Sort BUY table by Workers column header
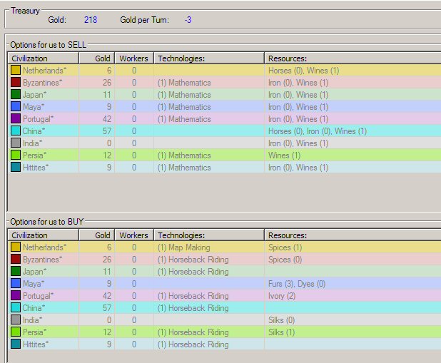Viewport: 441px width, 363px height. point(134,235)
